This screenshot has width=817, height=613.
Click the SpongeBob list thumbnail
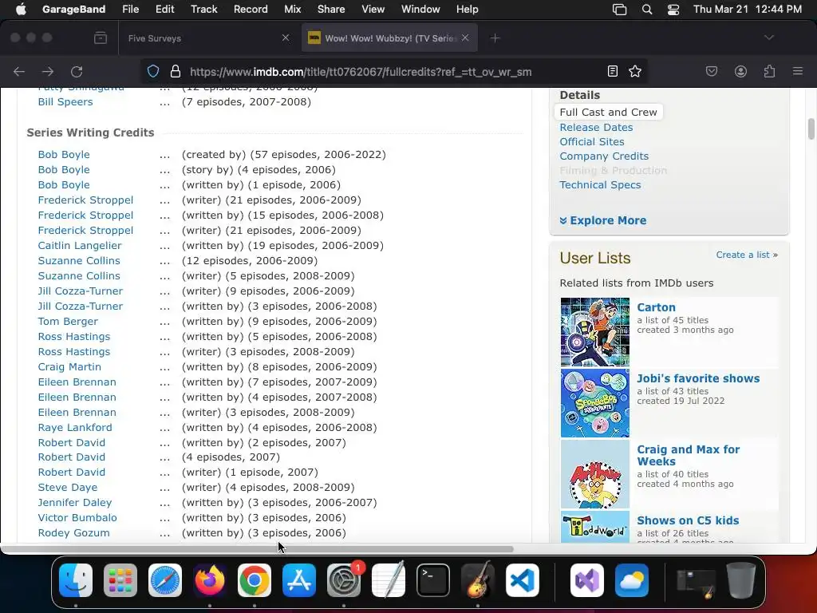tap(595, 403)
